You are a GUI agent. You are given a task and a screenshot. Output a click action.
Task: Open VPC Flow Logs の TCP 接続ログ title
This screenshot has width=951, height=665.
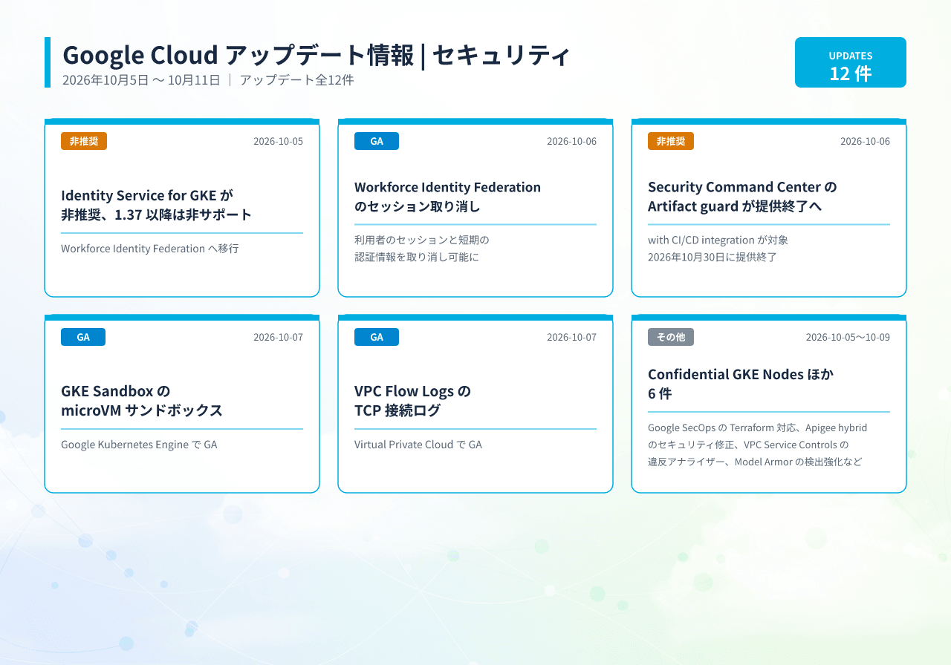click(x=413, y=401)
